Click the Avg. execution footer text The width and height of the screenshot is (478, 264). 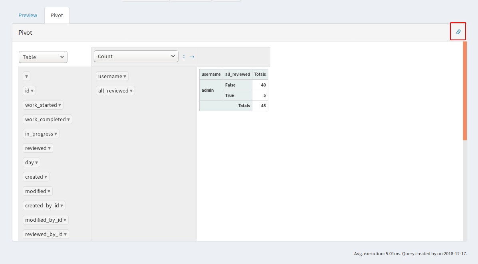pos(411,253)
